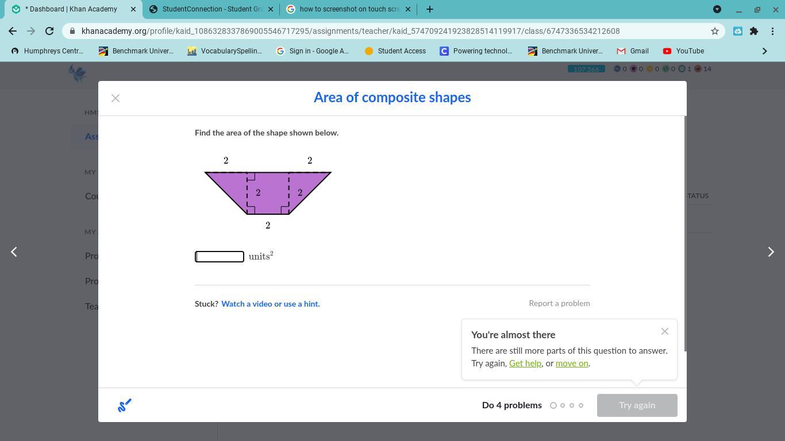Viewport: 785px width, 441px height.
Task: Click the answer input field
Action: (220, 257)
